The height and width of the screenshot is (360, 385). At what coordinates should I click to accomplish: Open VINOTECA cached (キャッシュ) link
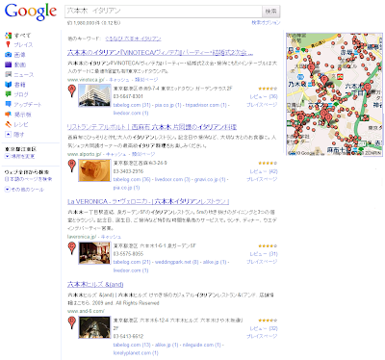tap(119, 80)
